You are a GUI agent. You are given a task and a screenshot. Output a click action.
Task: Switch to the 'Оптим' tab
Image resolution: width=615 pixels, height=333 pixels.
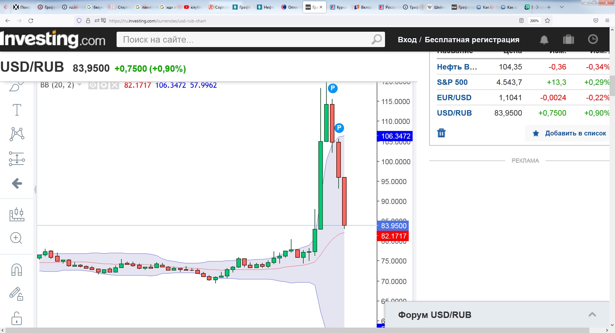290,7
